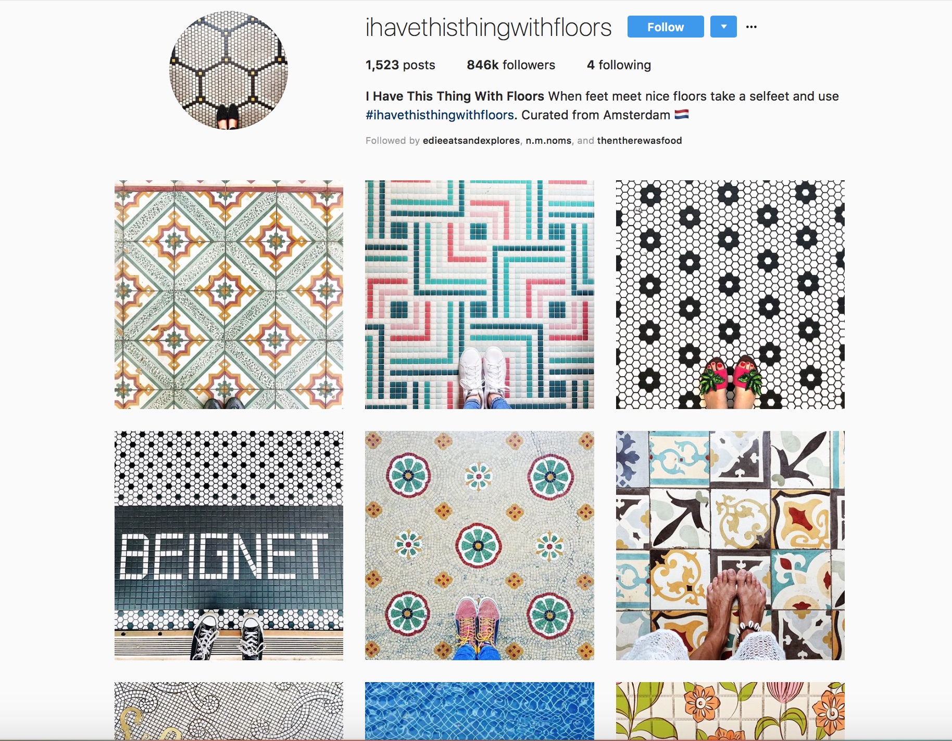952x741 pixels.
Task: Open the green diamond tile post
Action: [229, 294]
